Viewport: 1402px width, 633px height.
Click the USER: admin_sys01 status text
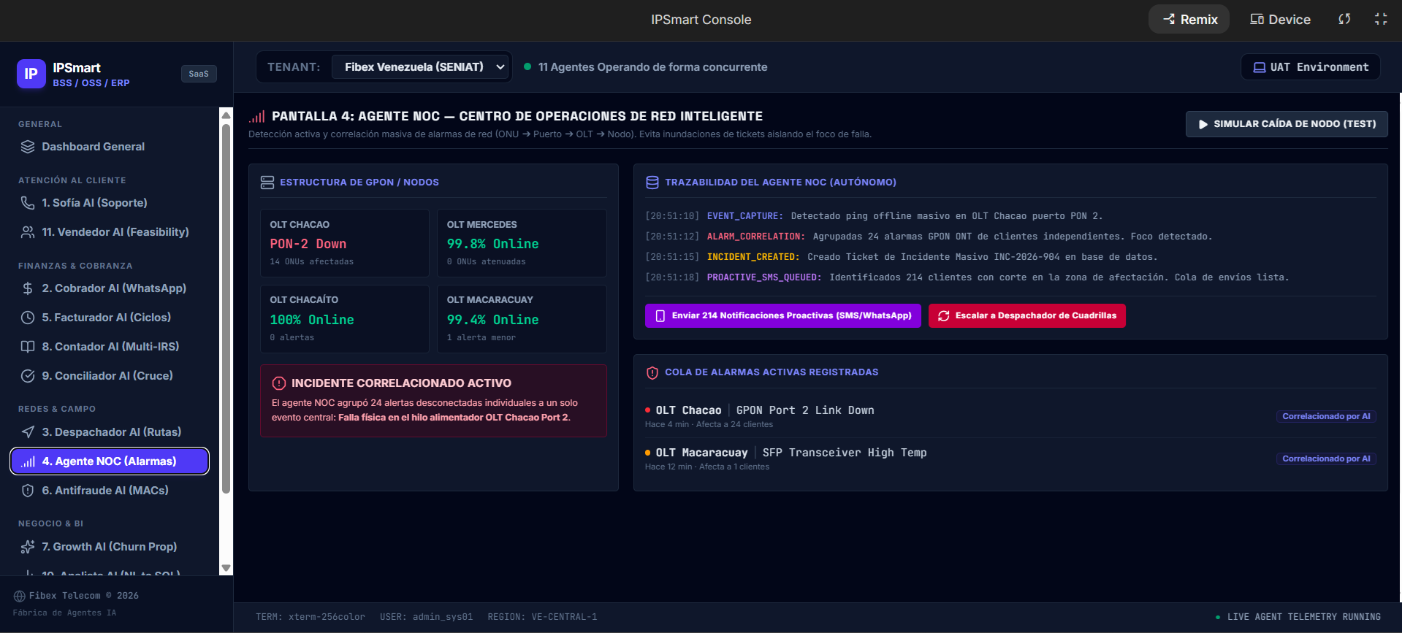(427, 617)
